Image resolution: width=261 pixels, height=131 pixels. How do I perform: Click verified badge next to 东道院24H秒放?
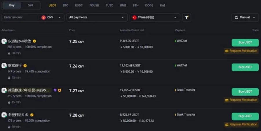tap(35, 41)
